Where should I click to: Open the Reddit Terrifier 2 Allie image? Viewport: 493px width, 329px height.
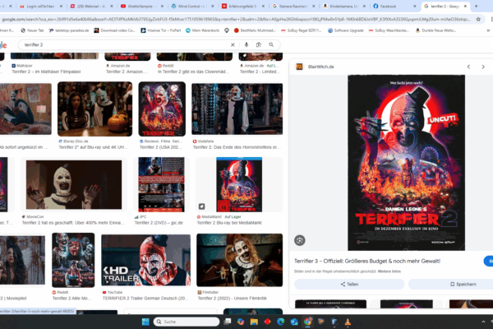click(x=73, y=260)
